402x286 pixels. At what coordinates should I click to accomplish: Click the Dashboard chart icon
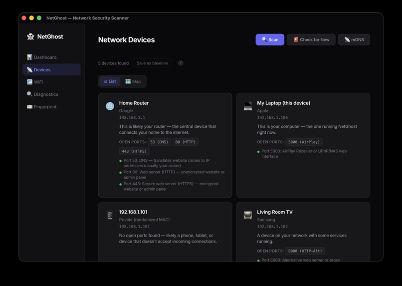pyautogui.click(x=30, y=57)
